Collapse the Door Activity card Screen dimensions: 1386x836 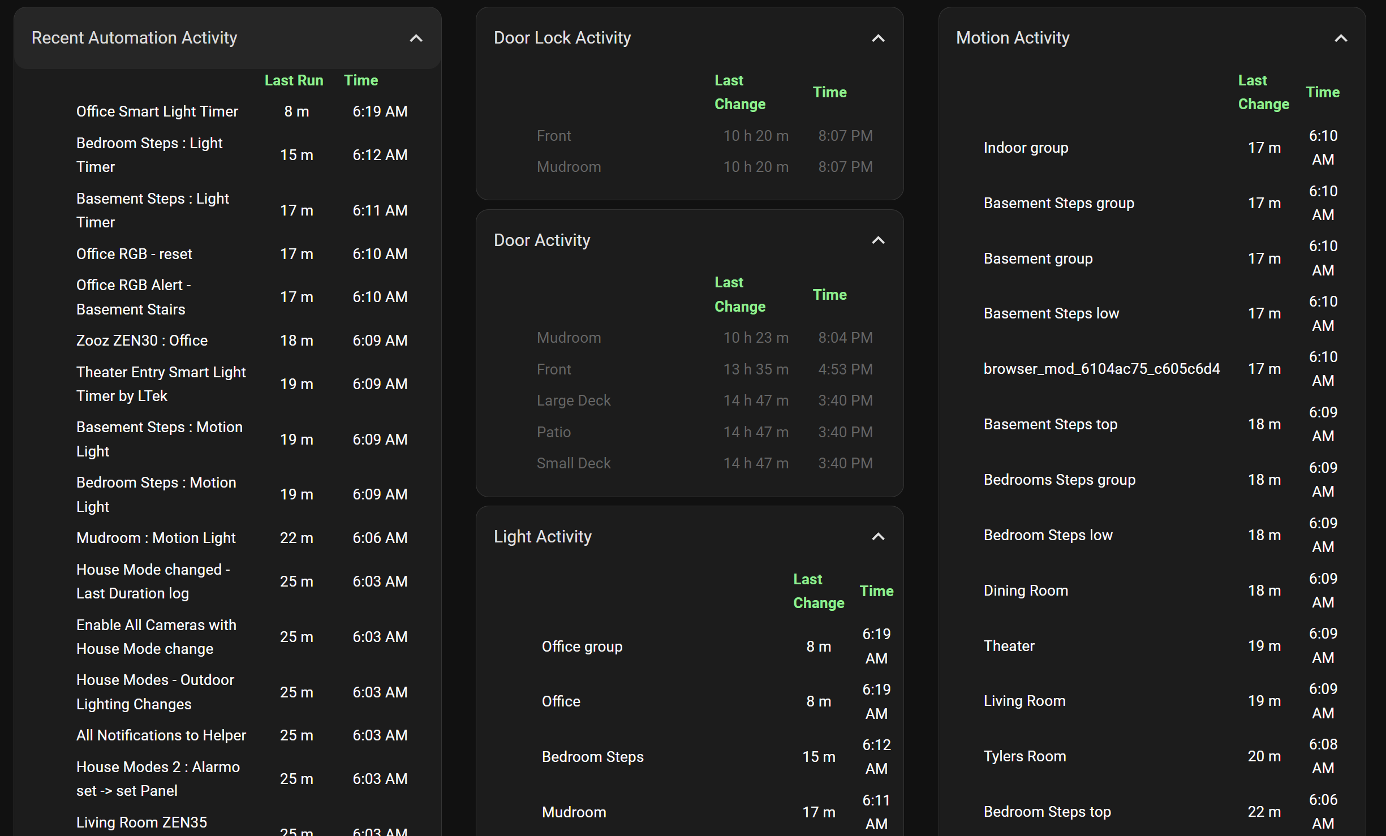point(878,240)
